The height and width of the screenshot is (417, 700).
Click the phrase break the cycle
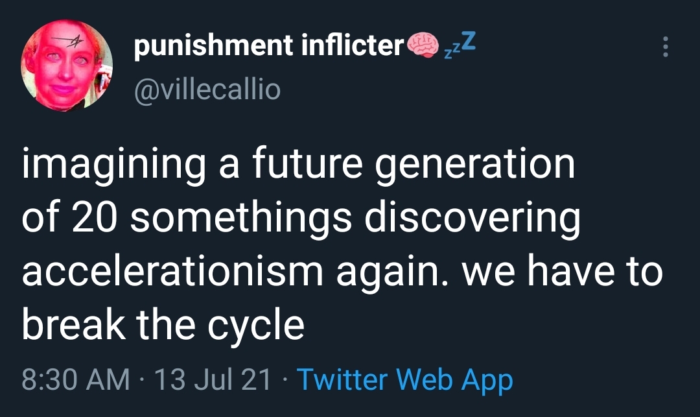(x=163, y=323)
